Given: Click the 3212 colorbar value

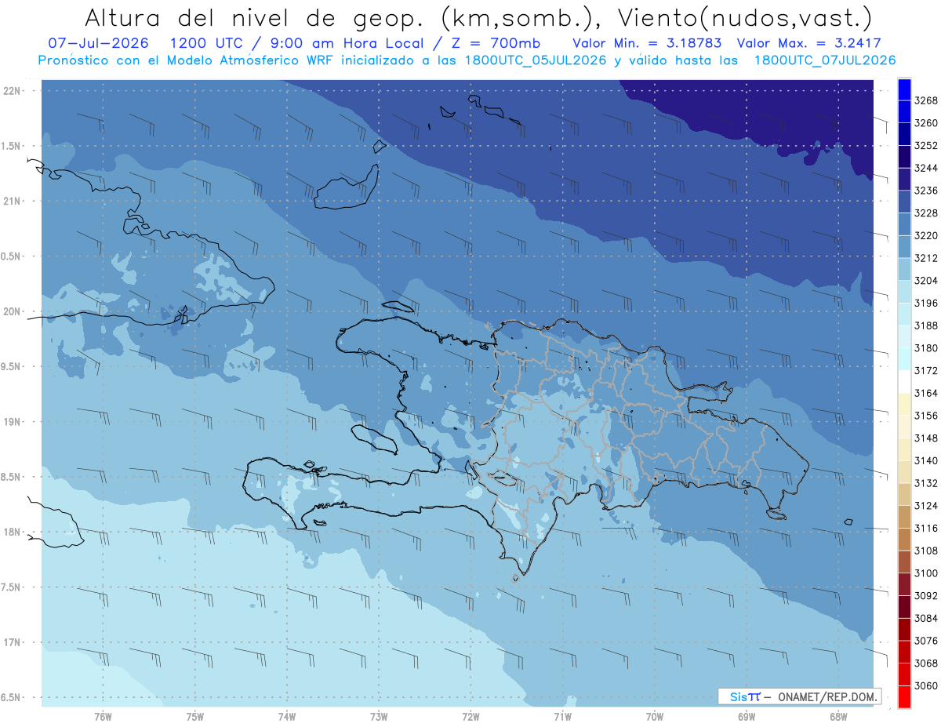Looking at the screenshot, I should (x=925, y=259).
